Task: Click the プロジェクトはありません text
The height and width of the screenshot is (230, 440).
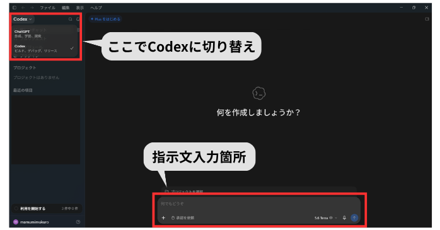Action: (x=36, y=78)
